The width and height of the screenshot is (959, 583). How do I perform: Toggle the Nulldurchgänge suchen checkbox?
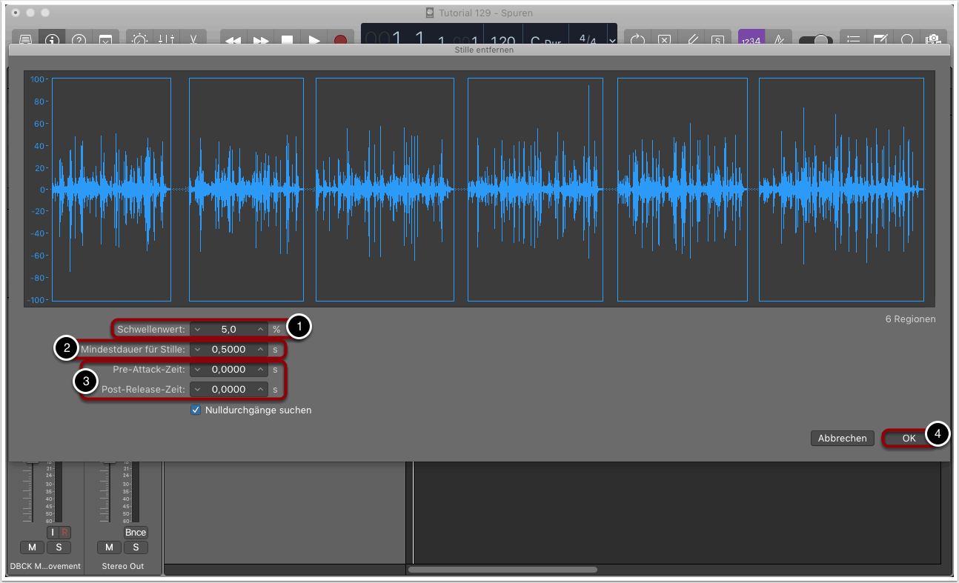click(x=196, y=410)
